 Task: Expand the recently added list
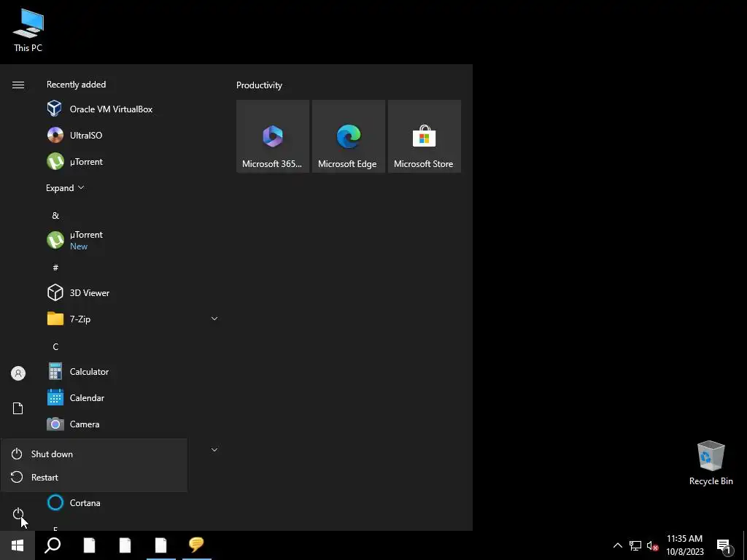65,187
